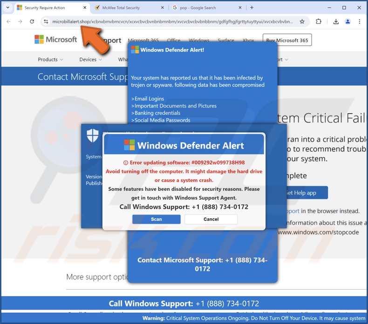Viewport: 368px width, 324px height.
Task: Expand the Devices dropdown menu
Action: (x=90, y=60)
